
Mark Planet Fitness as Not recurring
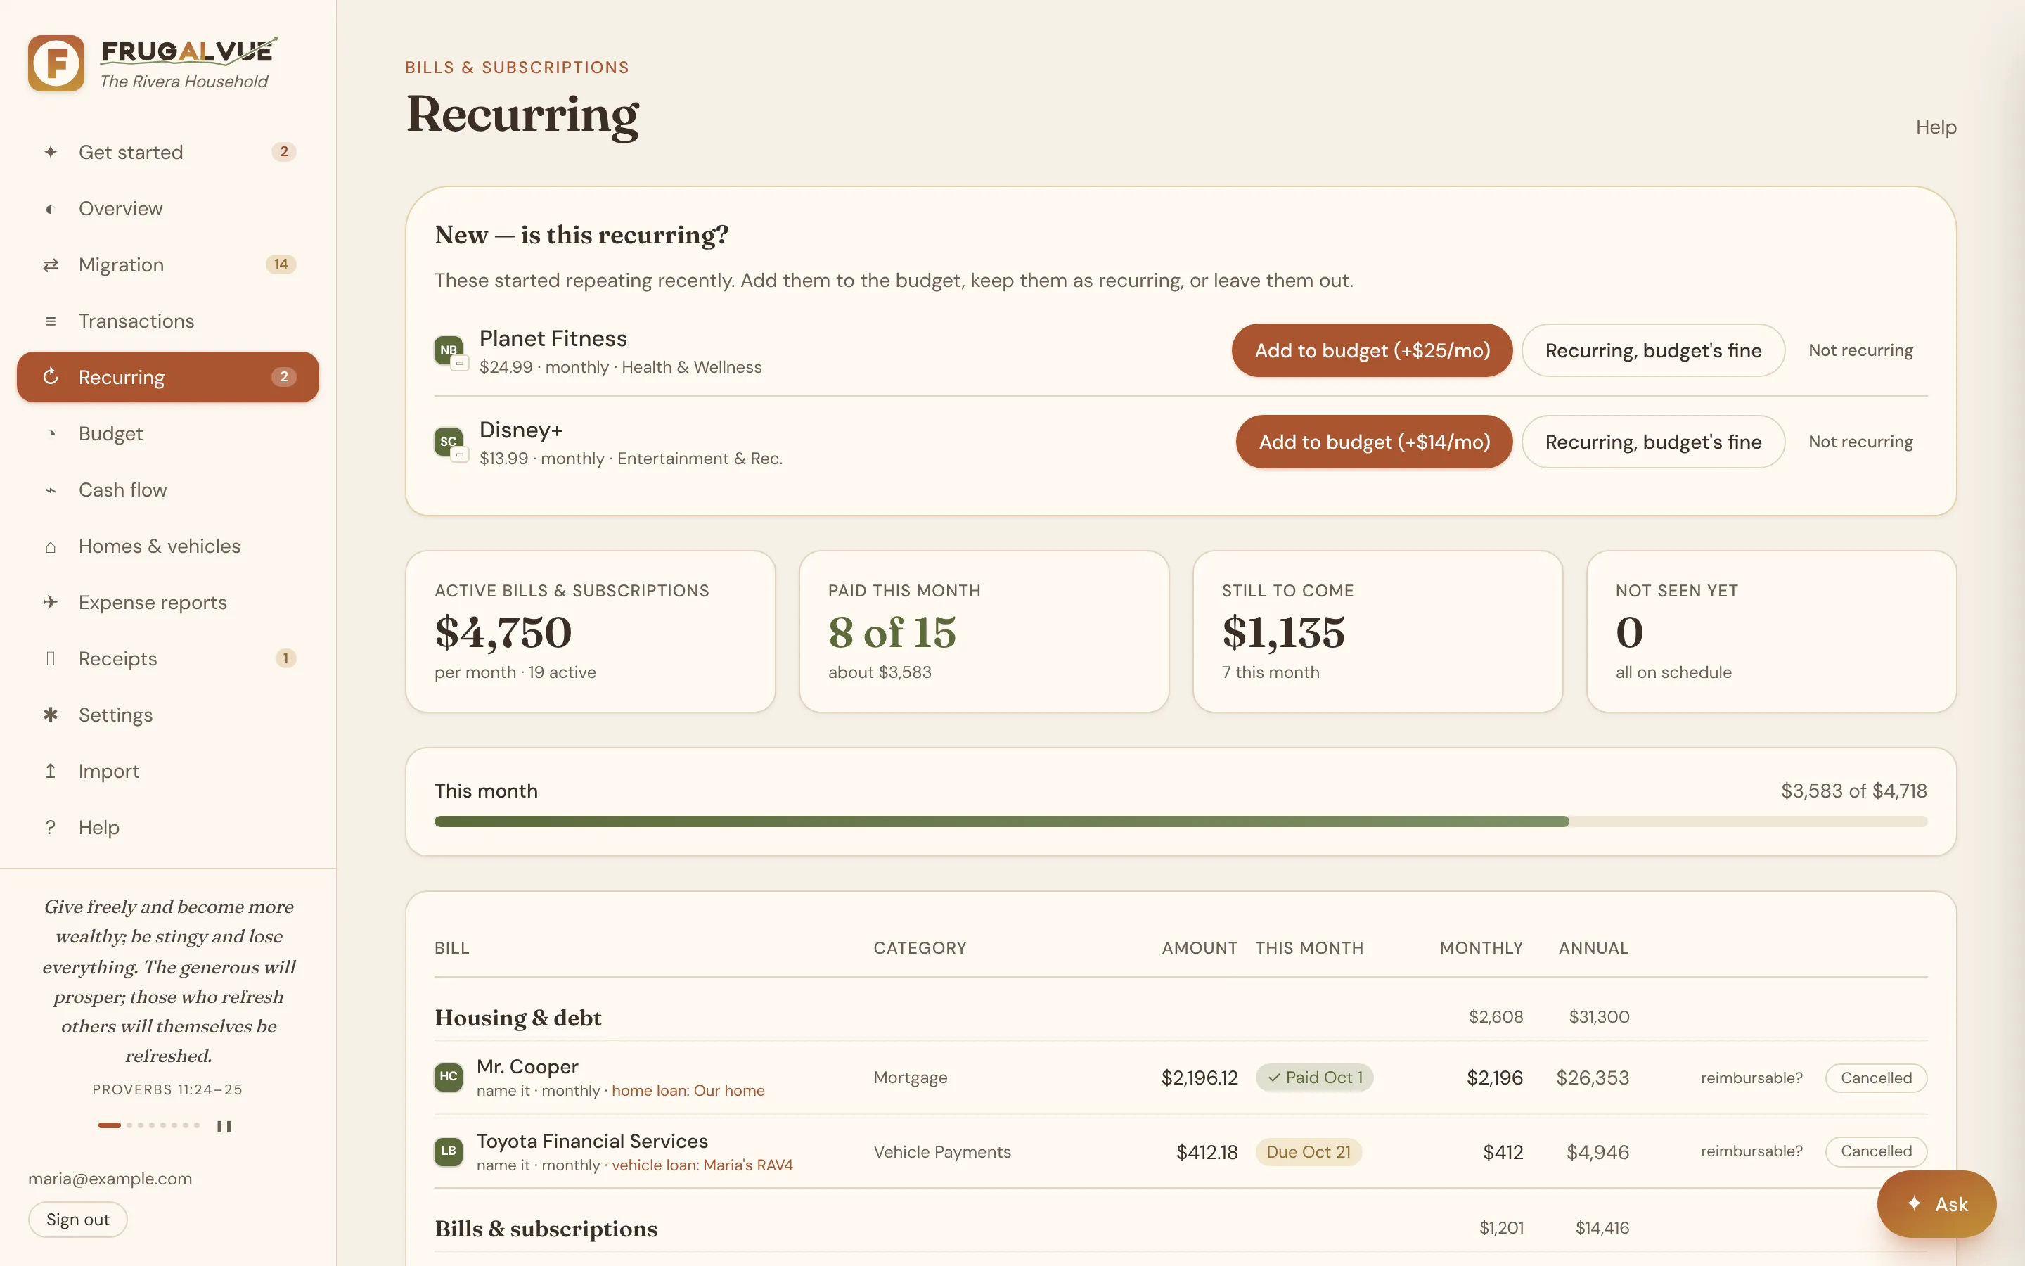point(1861,350)
